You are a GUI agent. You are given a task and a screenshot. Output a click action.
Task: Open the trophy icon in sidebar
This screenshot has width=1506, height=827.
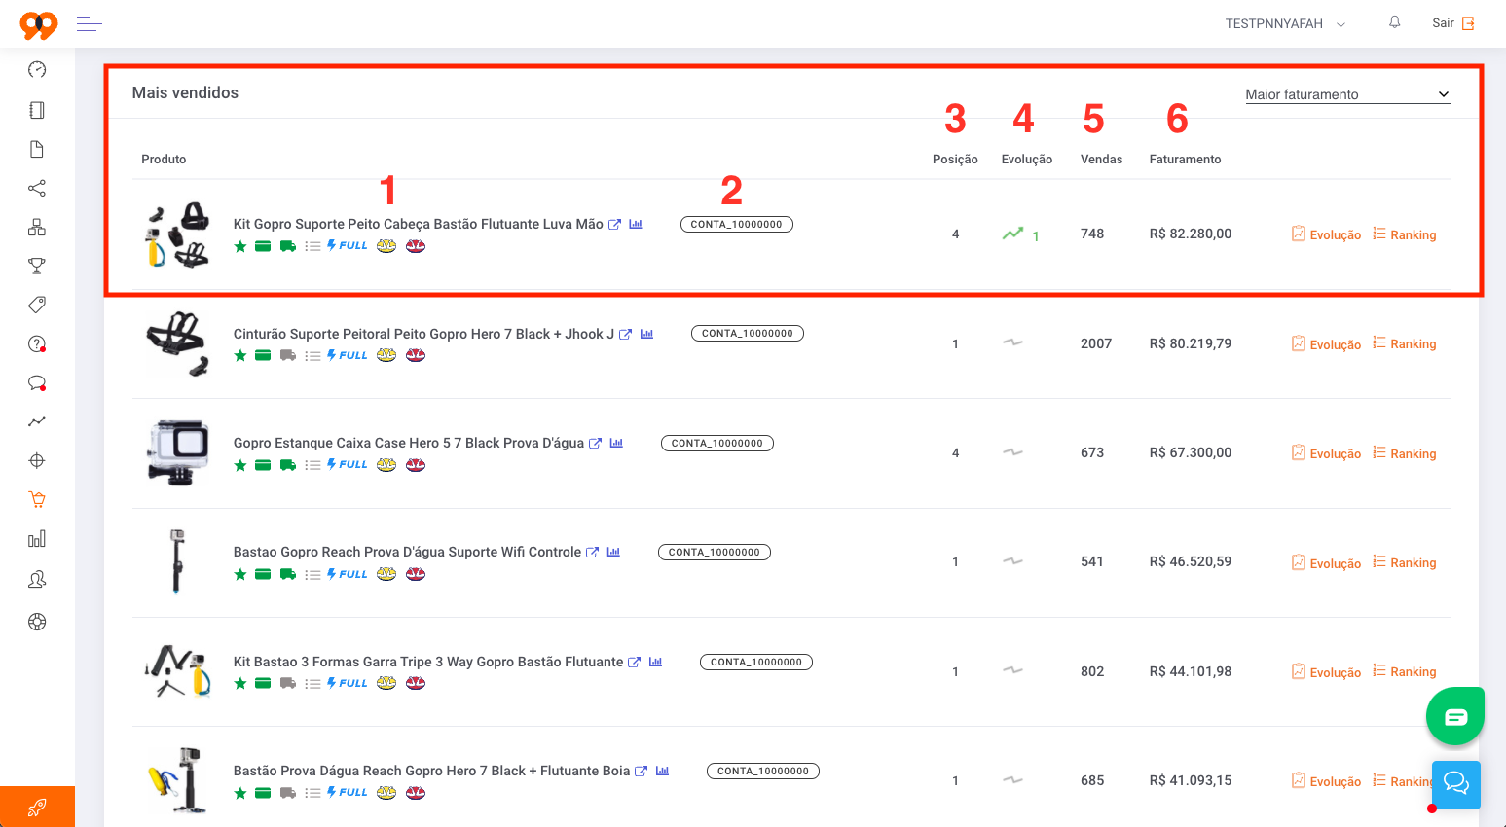37,266
